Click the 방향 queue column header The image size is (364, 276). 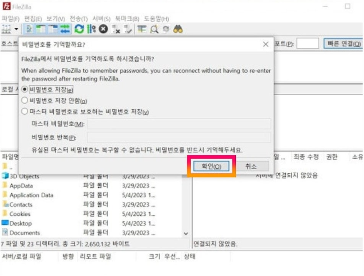click(x=68, y=256)
